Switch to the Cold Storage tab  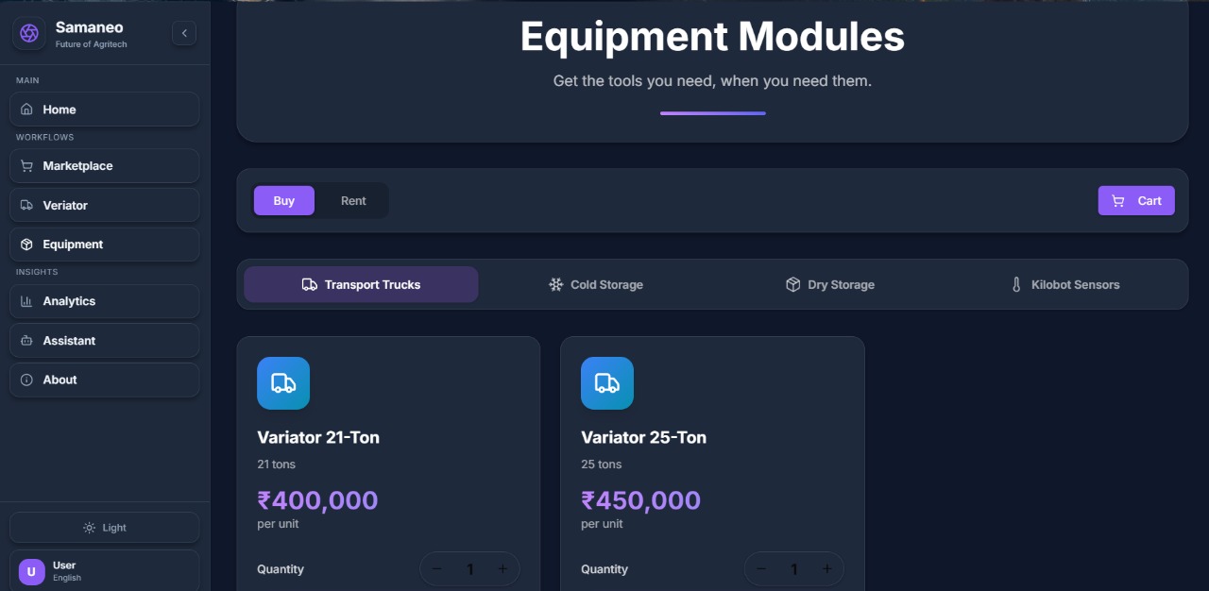(x=596, y=284)
